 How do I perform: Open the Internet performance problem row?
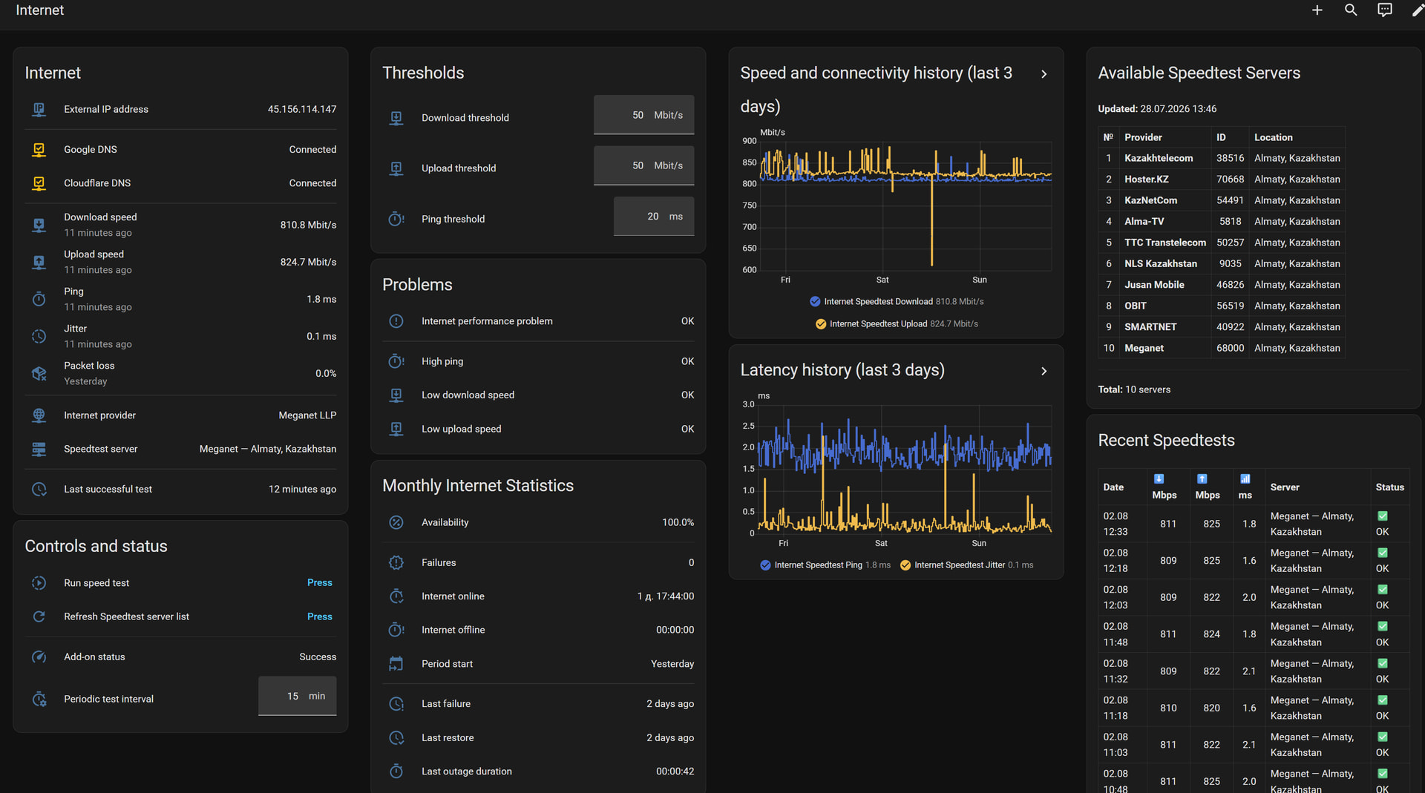[x=538, y=321]
